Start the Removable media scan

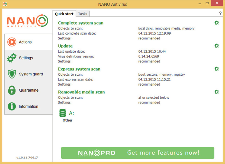81,92
